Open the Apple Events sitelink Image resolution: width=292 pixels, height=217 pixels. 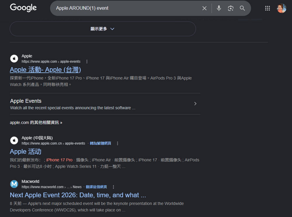[26, 101]
